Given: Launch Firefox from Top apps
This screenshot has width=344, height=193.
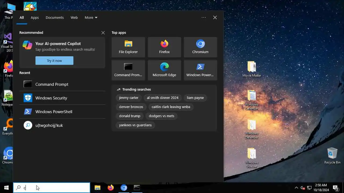Looking at the screenshot, I should coord(164,47).
